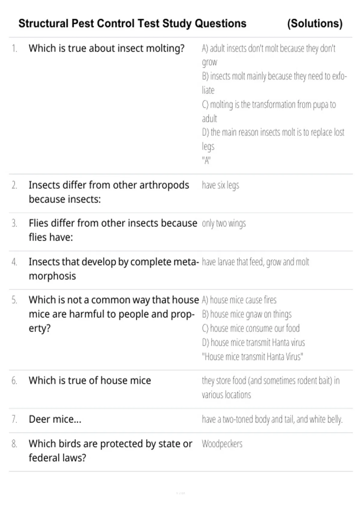Click the 'have larvae that feed, grow and molt' answer
This screenshot has width=361, height=511.
coord(255,262)
